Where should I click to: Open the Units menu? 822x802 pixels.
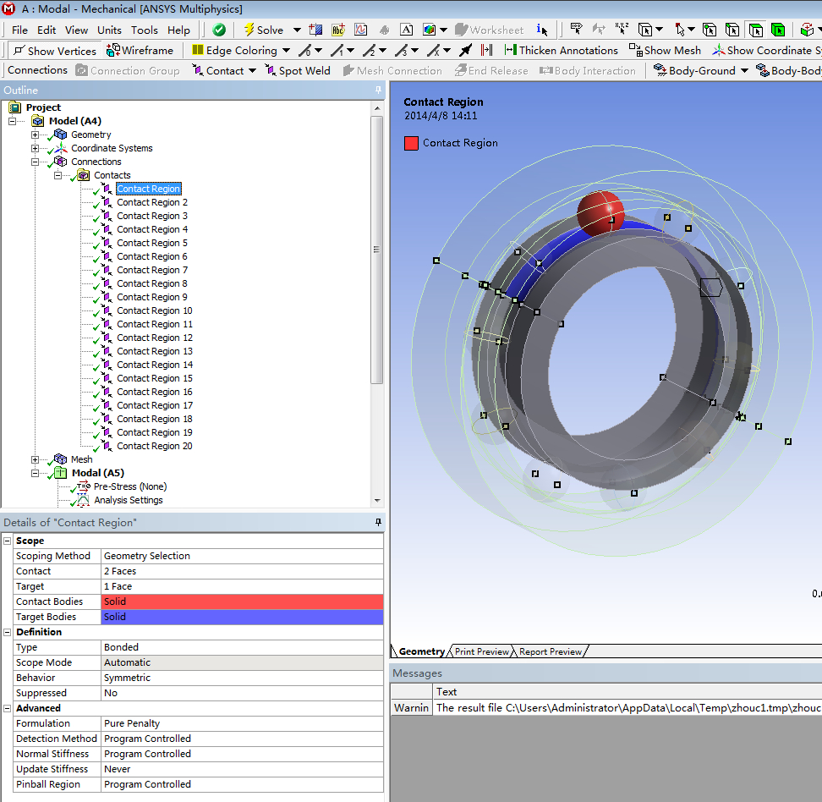click(109, 30)
